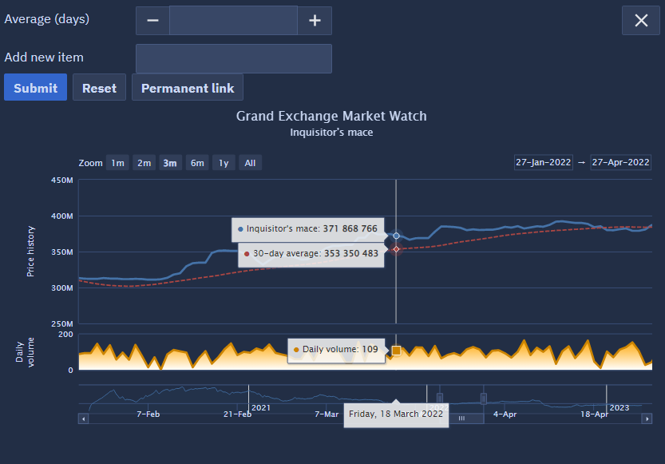Get the Permanent link
The height and width of the screenshot is (464, 665).
point(188,87)
